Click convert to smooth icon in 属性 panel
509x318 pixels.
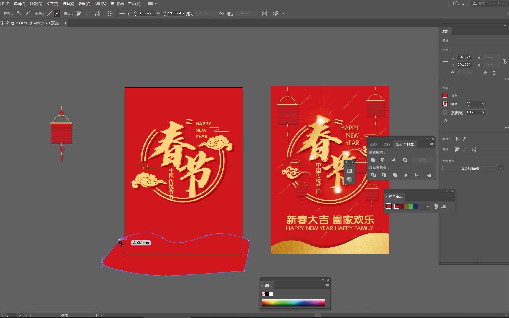point(465,139)
